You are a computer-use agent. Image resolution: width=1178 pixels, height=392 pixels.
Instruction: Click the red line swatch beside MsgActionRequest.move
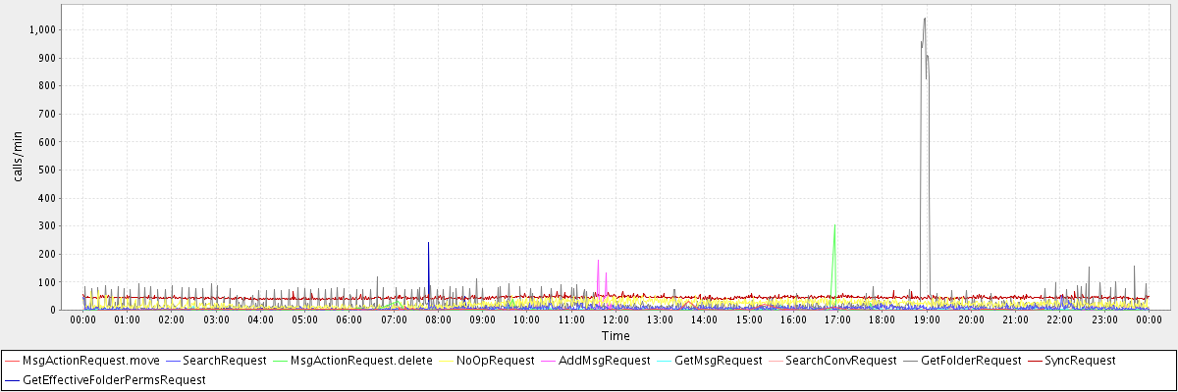pyautogui.click(x=12, y=361)
